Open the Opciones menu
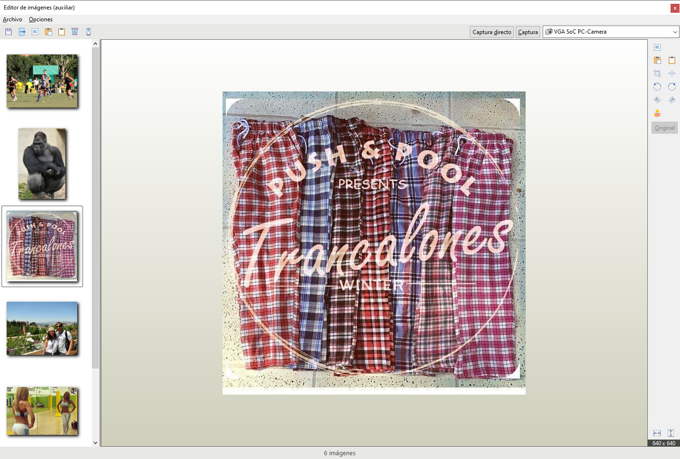Screen dimensions: 680x459 click(x=41, y=19)
